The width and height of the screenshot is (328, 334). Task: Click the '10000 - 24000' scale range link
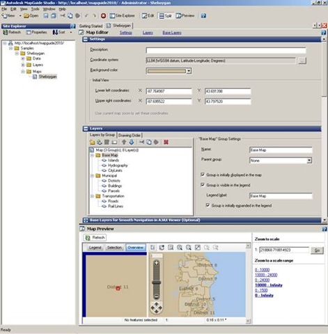coord(266,275)
